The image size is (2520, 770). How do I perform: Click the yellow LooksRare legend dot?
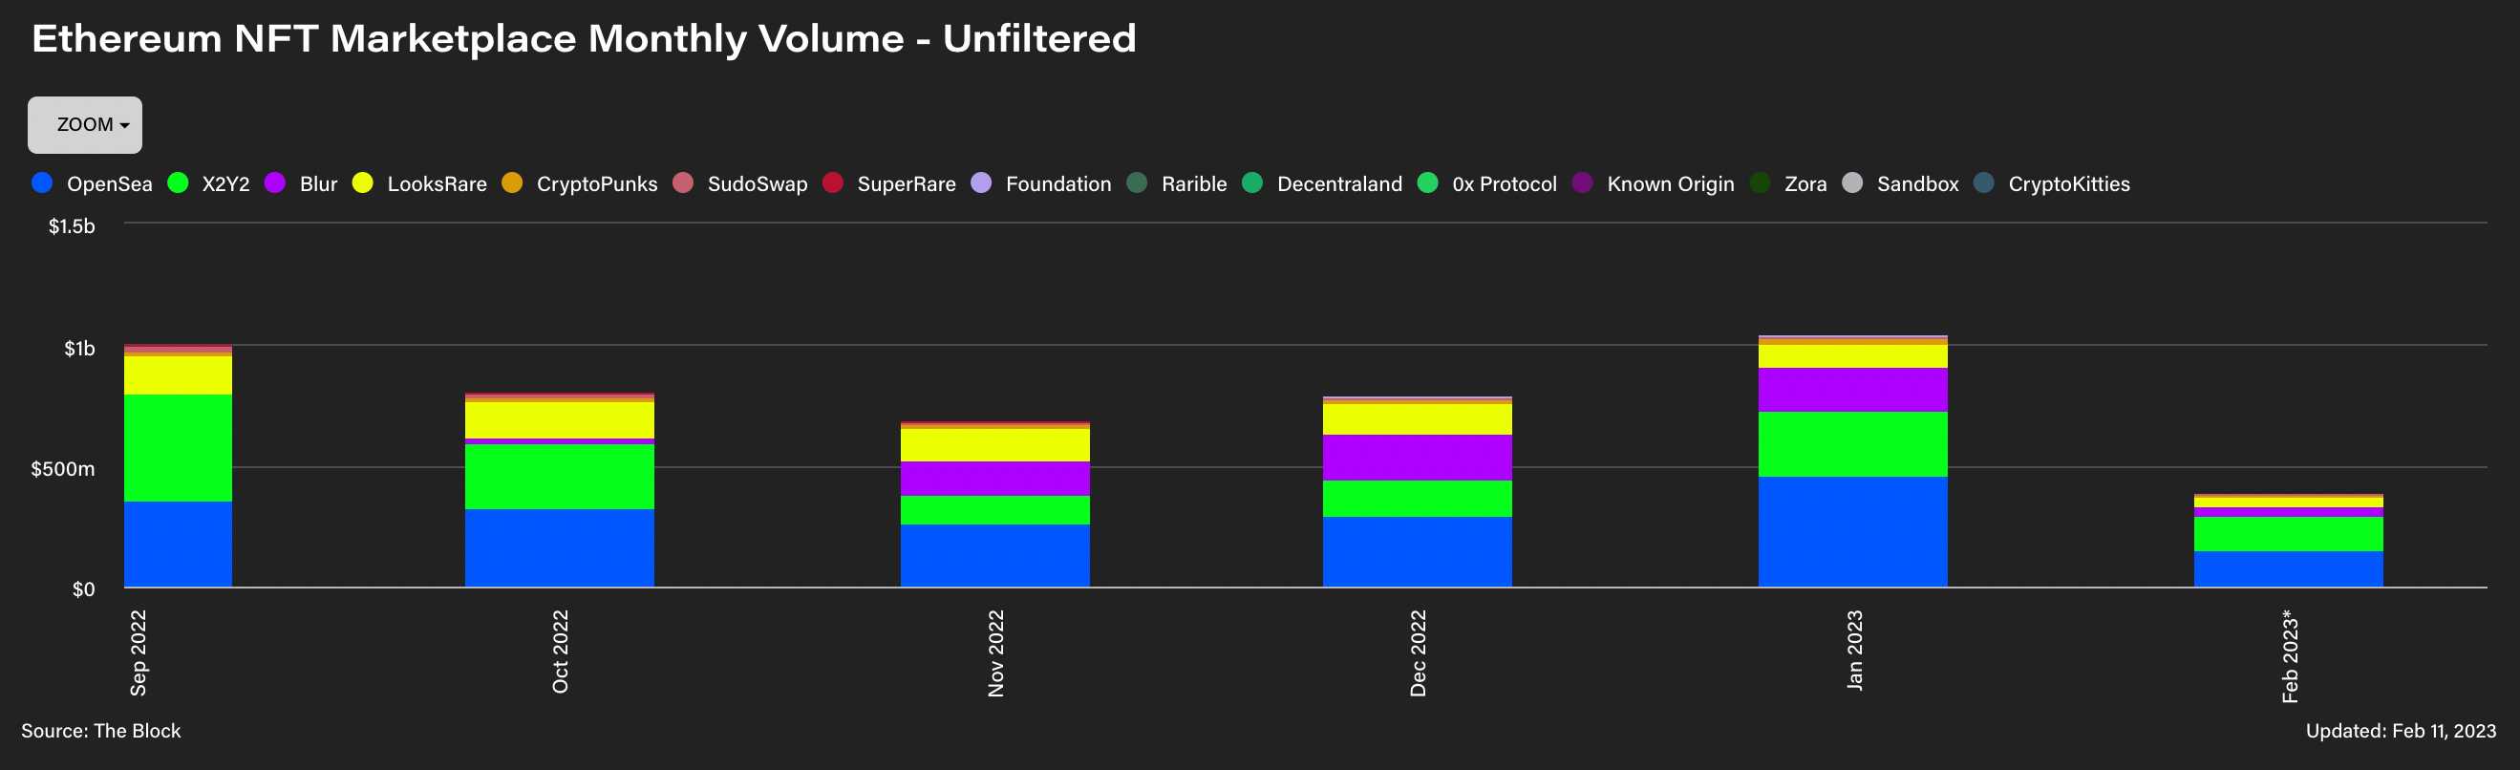[x=363, y=183]
